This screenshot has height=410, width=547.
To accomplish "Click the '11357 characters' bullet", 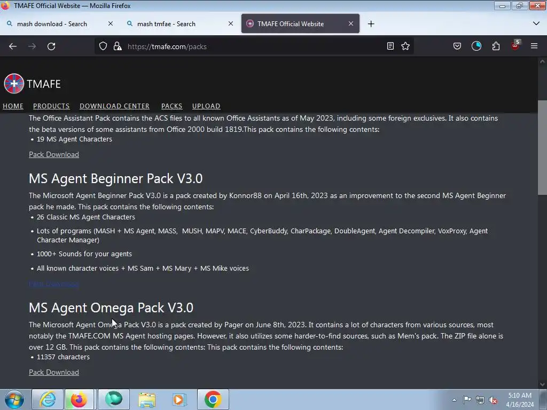I will tap(63, 357).
